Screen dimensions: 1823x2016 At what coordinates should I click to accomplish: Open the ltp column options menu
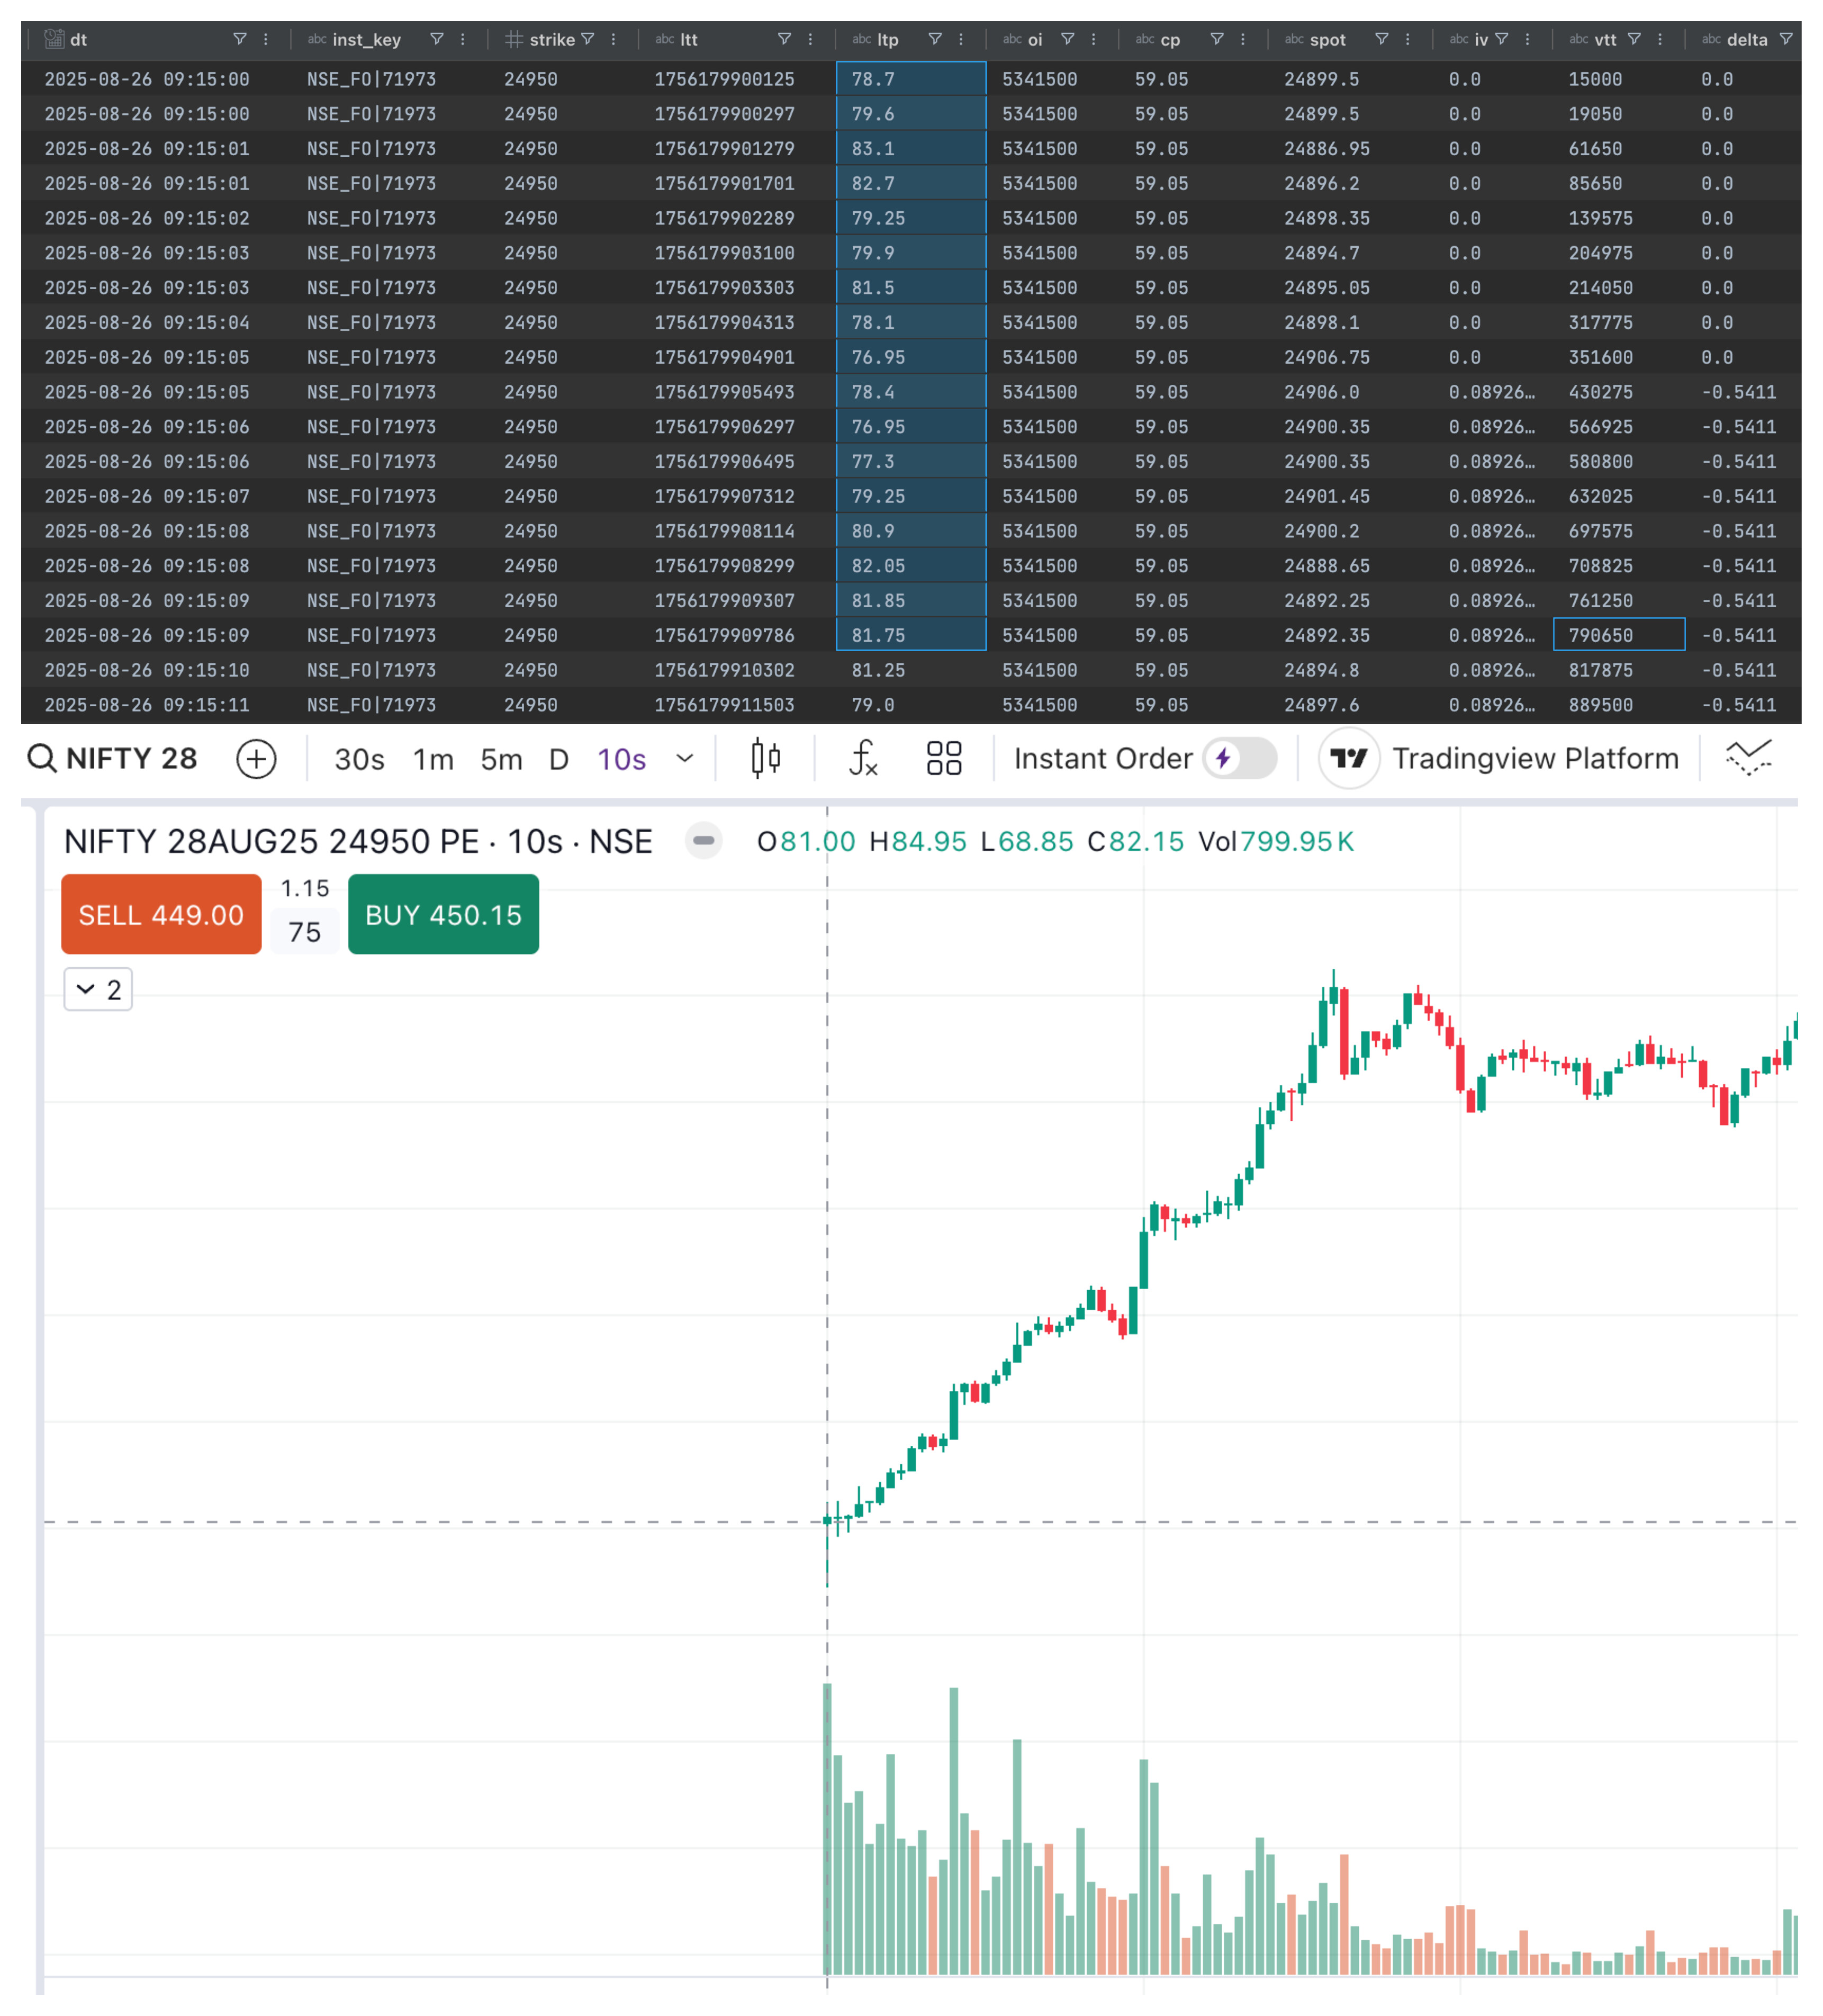[961, 39]
